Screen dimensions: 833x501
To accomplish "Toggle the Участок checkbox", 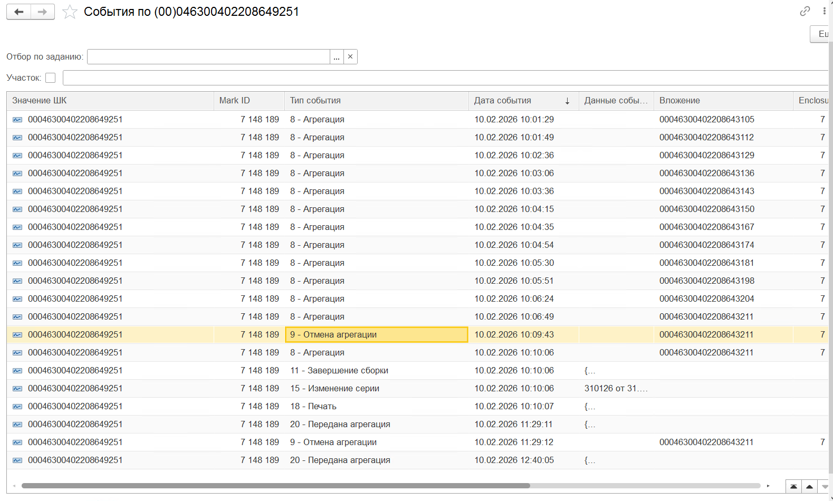I will pyautogui.click(x=51, y=78).
